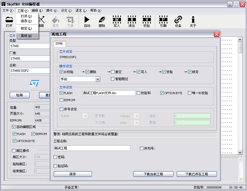Click the ST manufacturer logo
Image resolution: width=247 pixels, height=191 pixels.
coord(34,83)
